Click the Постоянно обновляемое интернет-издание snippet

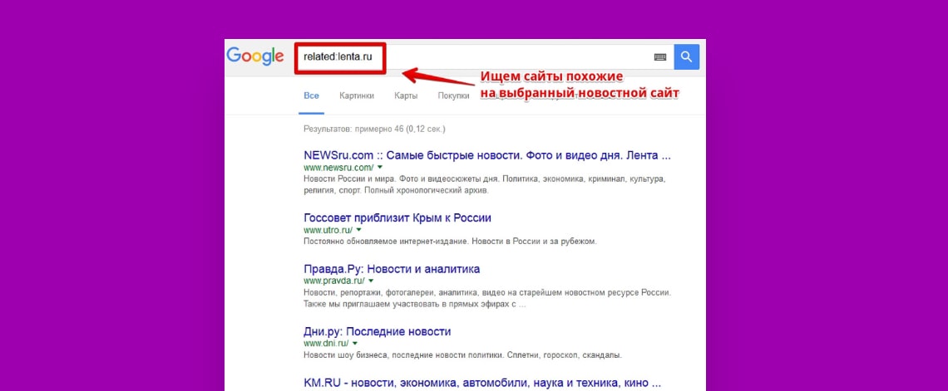pyautogui.click(x=450, y=242)
